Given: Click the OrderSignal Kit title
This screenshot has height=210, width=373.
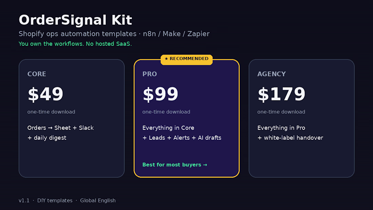Looking at the screenshot, I should click(75, 20).
